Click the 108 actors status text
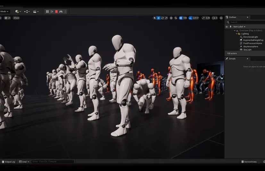The height and width of the screenshot is (171, 265). pyautogui.click(x=232, y=53)
